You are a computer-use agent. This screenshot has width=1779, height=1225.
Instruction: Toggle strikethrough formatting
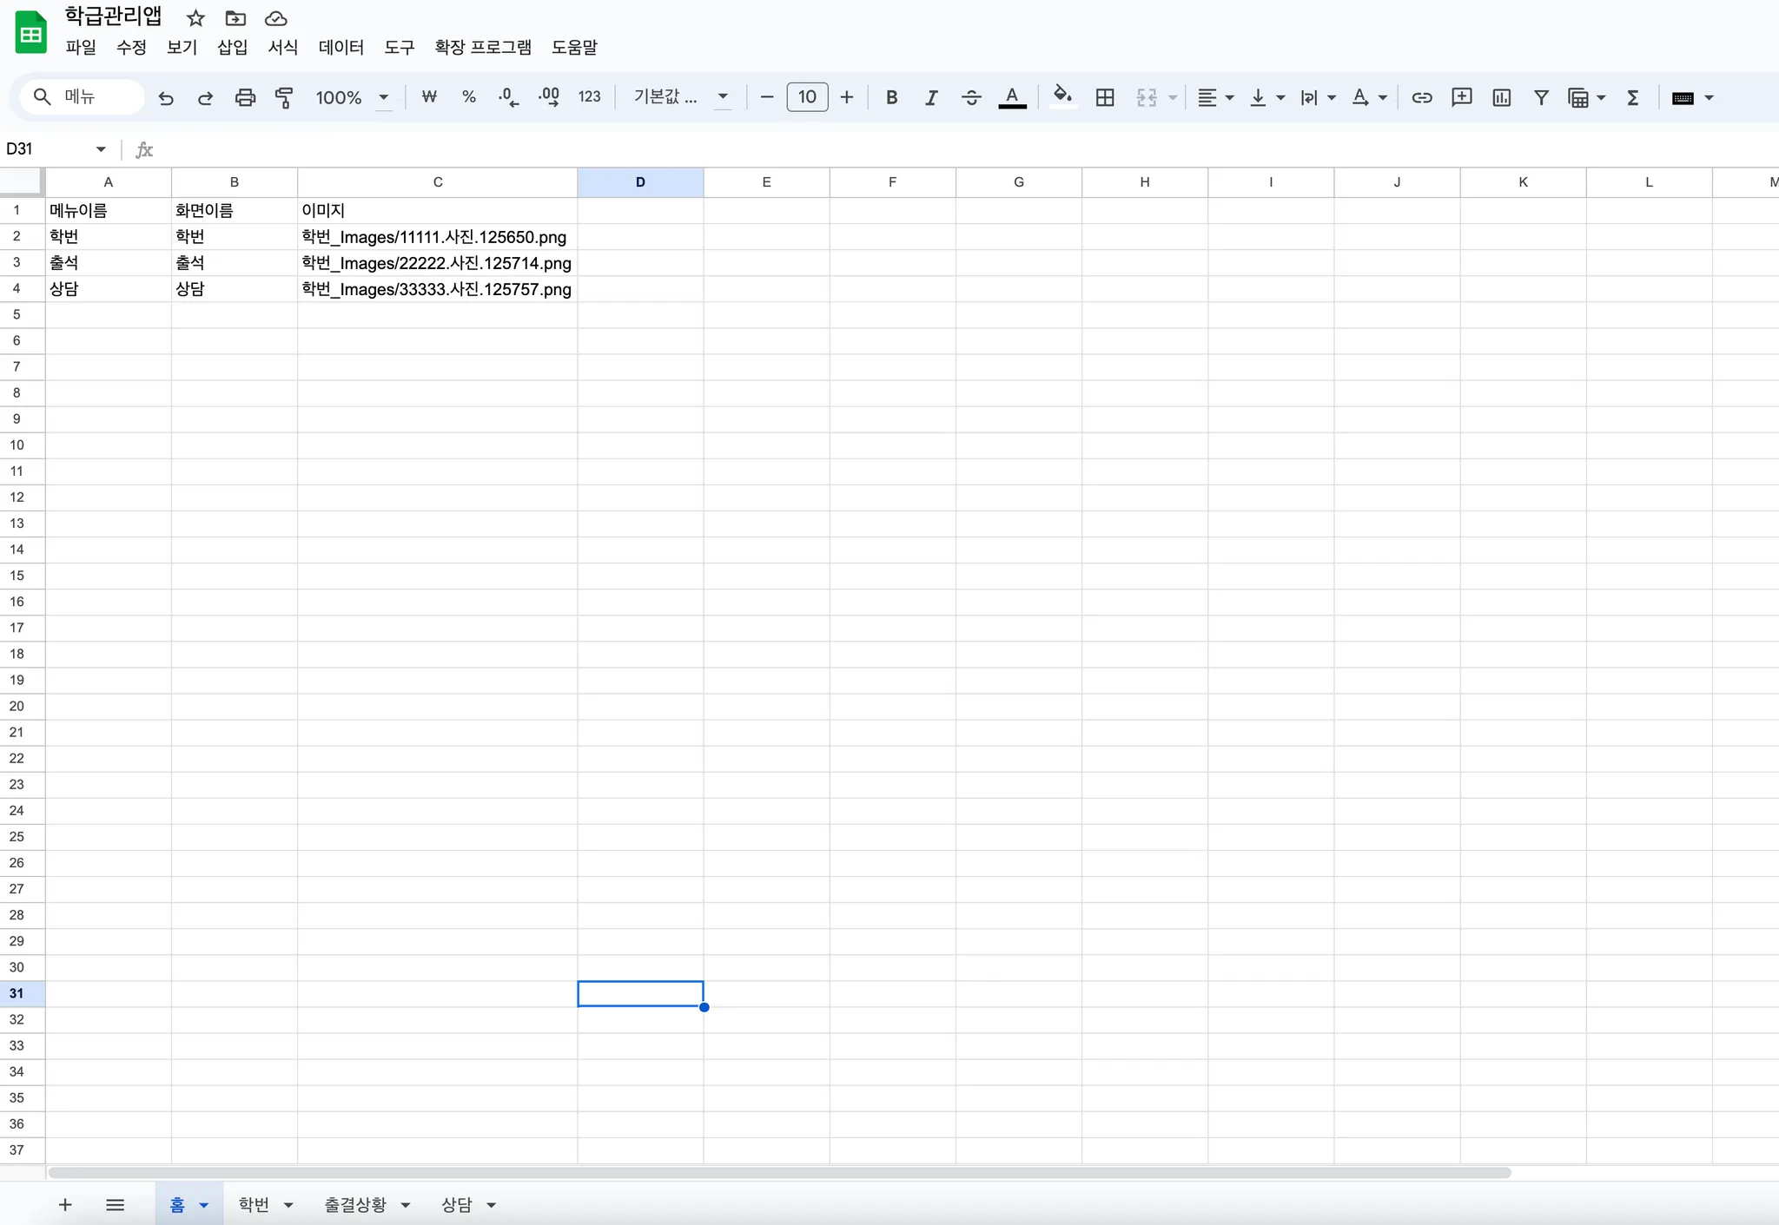pos(971,97)
